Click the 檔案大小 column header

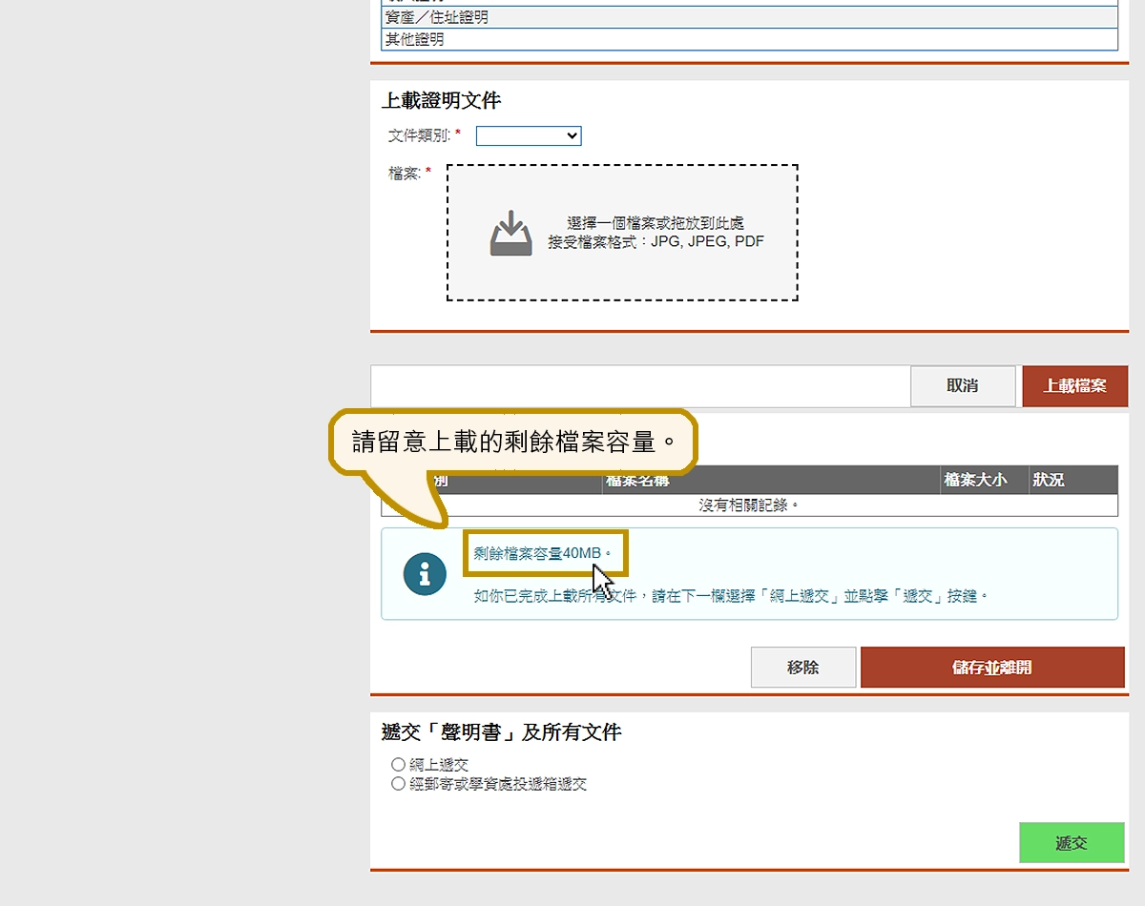(x=975, y=480)
